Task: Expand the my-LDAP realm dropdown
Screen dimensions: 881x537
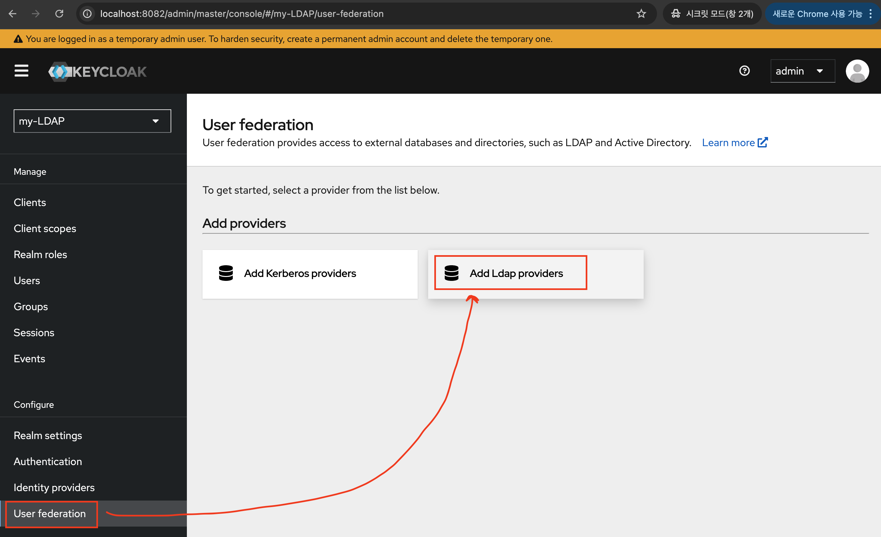Action: coord(92,121)
